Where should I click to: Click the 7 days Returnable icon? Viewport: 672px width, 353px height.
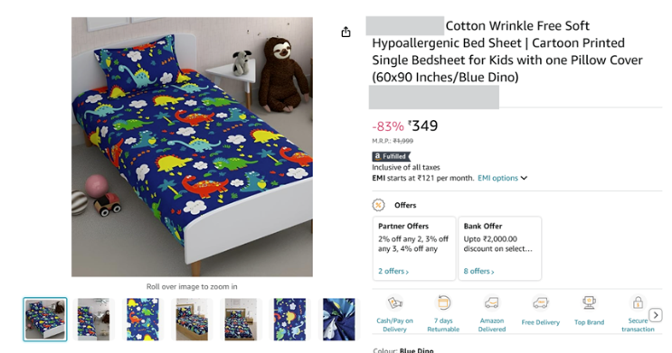(443, 303)
